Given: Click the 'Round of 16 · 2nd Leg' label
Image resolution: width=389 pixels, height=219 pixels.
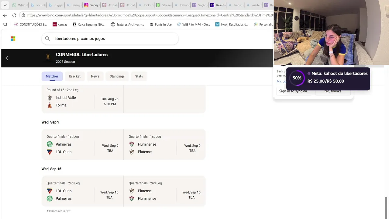Looking at the screenshot, I should [x=62, y=90].
